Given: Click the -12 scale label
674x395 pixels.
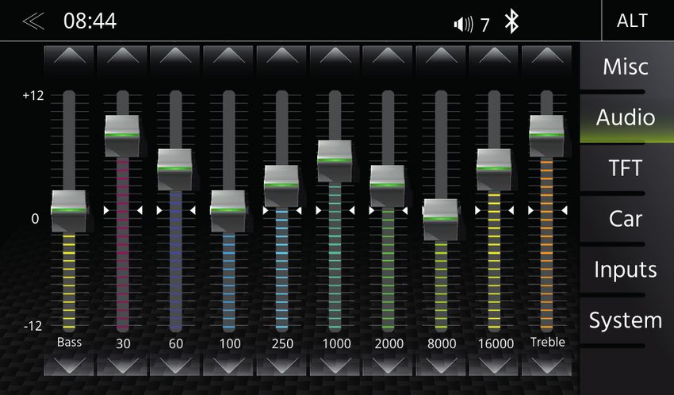Looking at the screenshot, I should pyautogui.click(x=33, y=326).
